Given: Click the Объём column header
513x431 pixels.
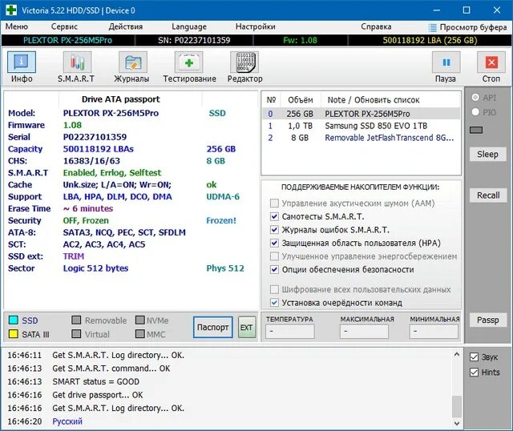Looking at the screenshot, I should [301, 99].
